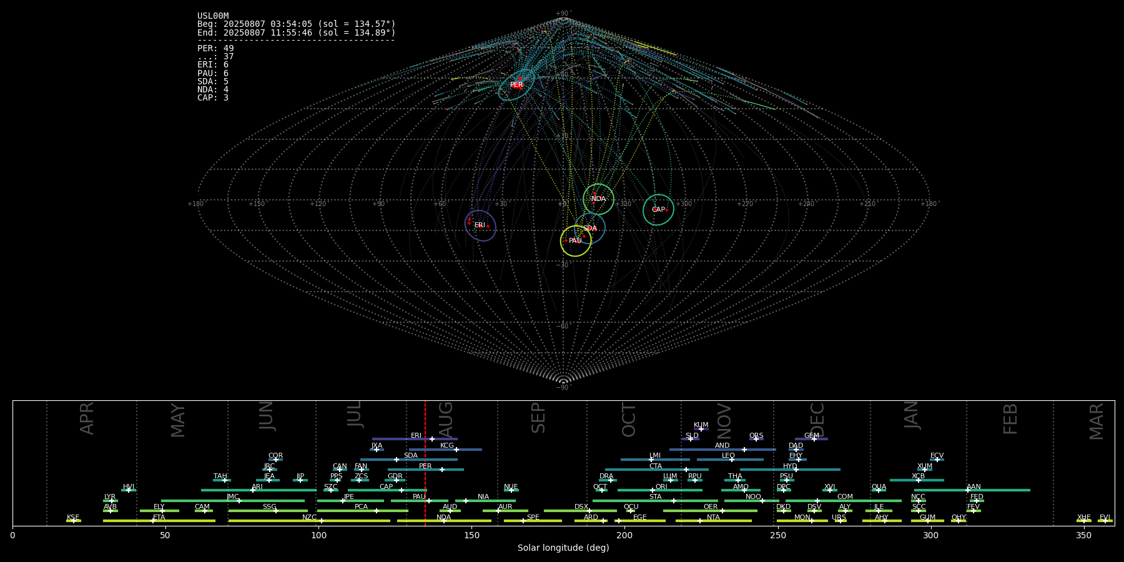This screenshot has width=1124, height=562.
Task: Click the CAP radiant circle on sky map
Action: (658, 210)
